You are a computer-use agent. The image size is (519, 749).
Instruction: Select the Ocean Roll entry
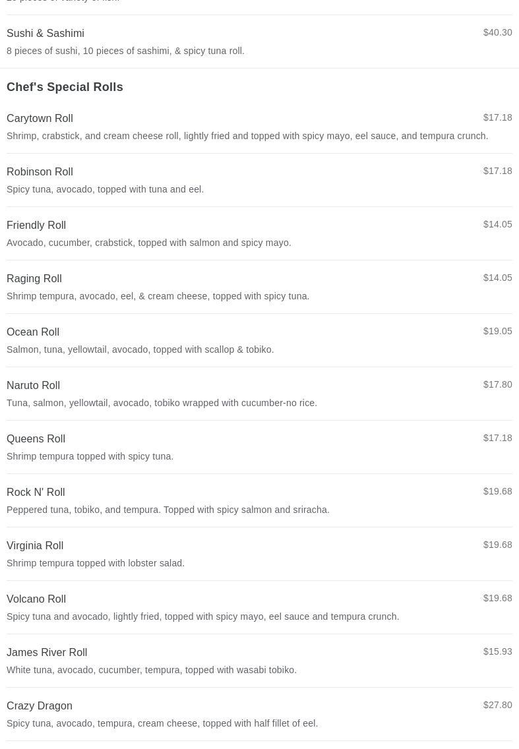(x=33, y=332)
